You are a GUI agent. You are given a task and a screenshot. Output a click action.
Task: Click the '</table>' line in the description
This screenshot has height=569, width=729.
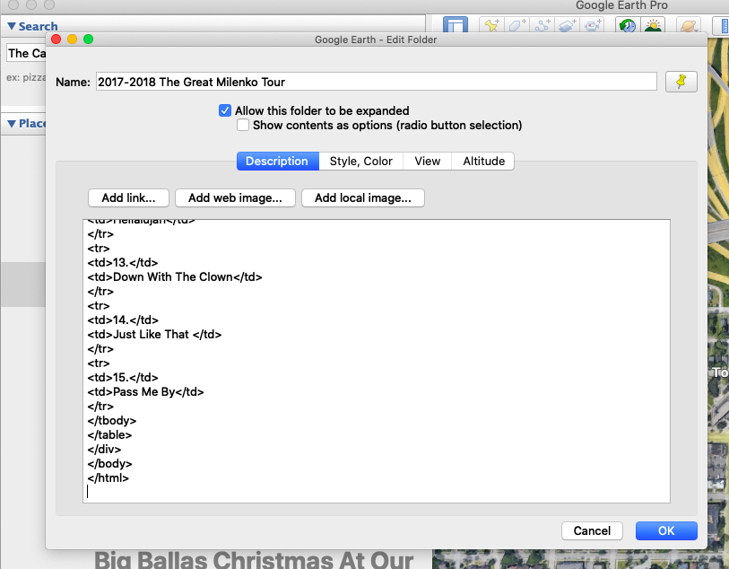[109, 435]
